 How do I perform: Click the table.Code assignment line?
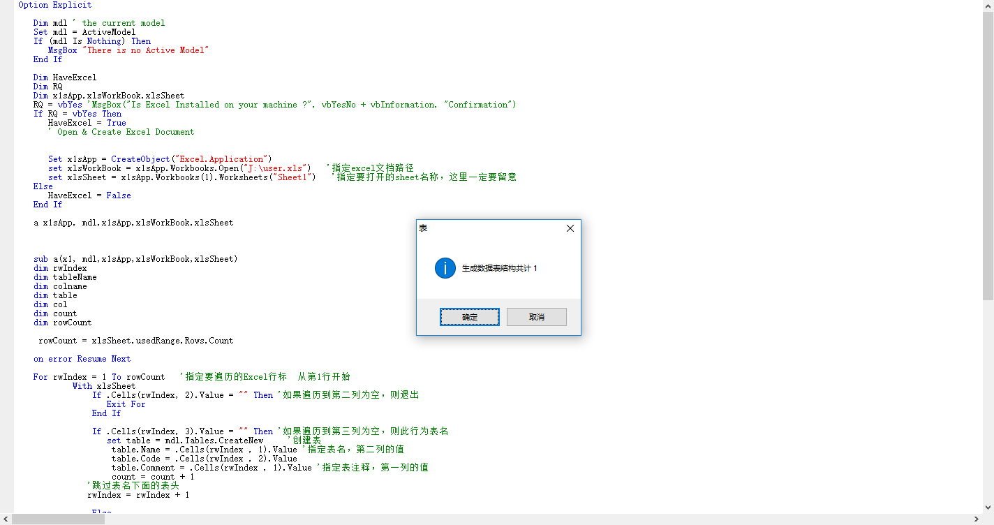coord(205,459)
